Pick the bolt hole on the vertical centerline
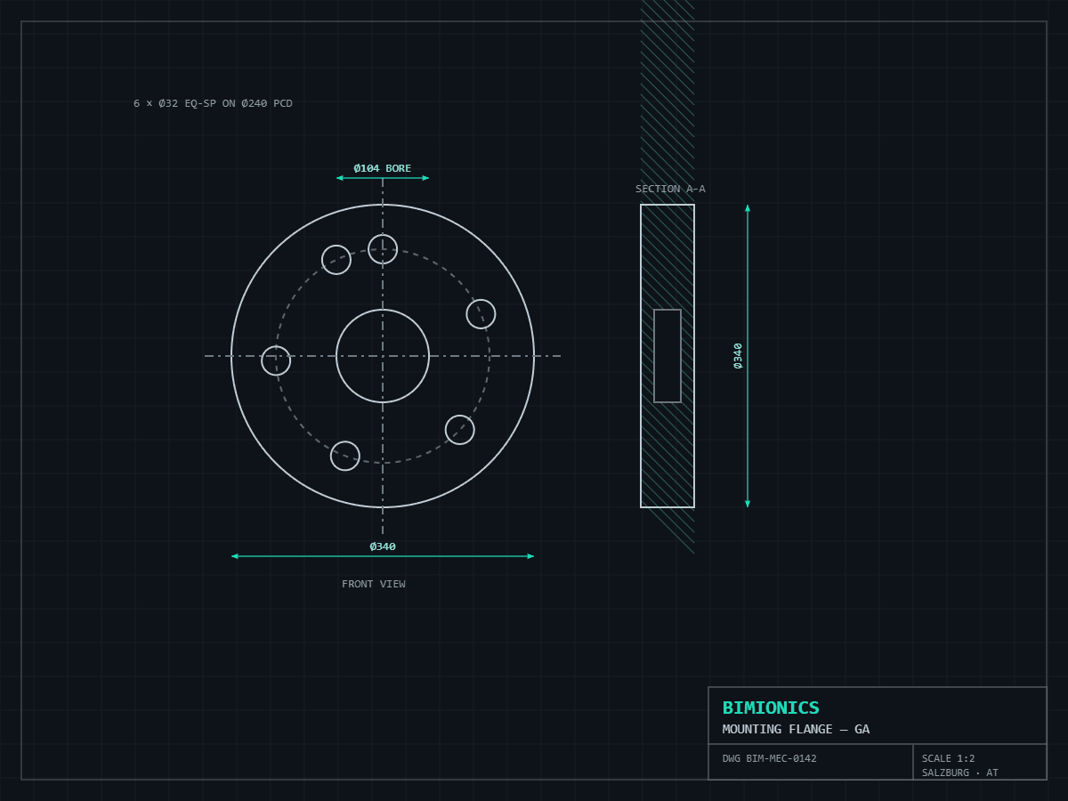The image size is (1068, 801). click(x=383, y=249)
